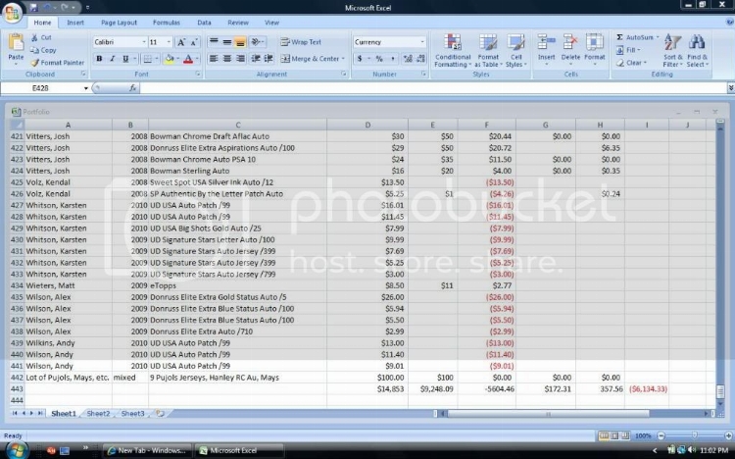This screenshot has width=735, height=459.
Task: Switch to the View ribbon tab
Action: pyautogui.click(x=271, y=23)
